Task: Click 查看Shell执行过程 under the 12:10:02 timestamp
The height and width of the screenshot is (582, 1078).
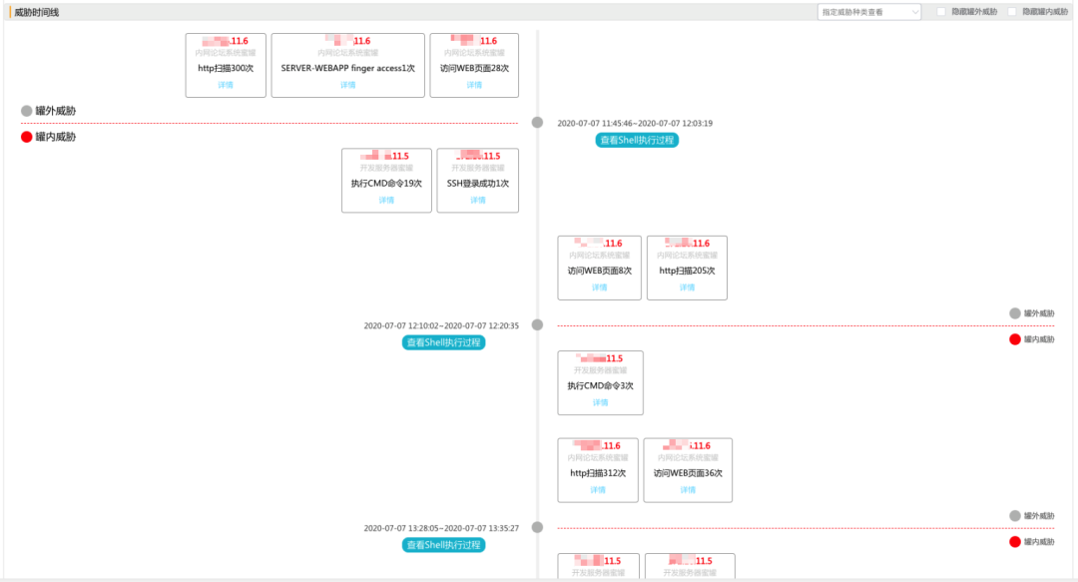Action: 443,342
